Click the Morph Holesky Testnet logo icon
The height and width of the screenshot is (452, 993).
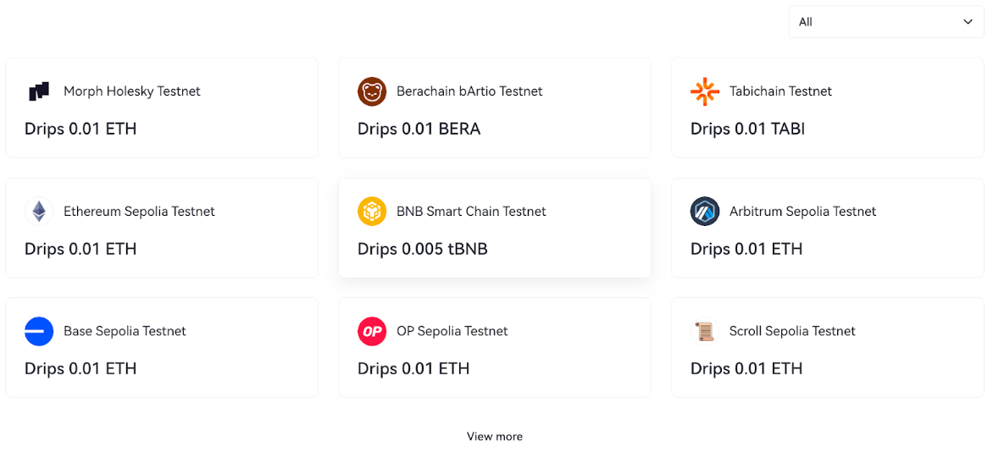pyautogui.click(x=39, y=91)
